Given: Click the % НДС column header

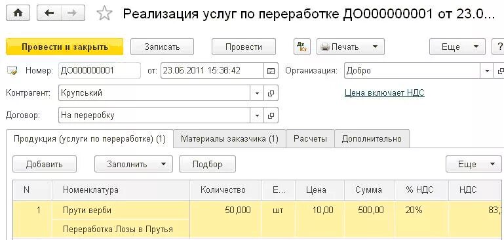Looking at the screenshot, I should [421, 190].
